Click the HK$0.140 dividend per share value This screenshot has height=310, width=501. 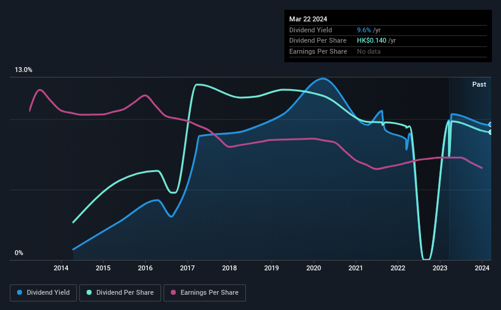click(x=372, y=41)
